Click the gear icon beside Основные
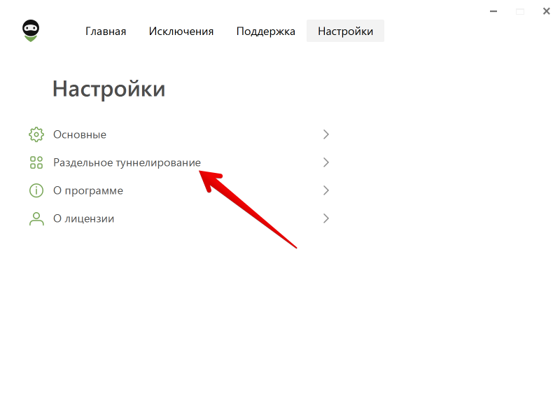This screenshot has width=560, height=420. click(36, 134)
